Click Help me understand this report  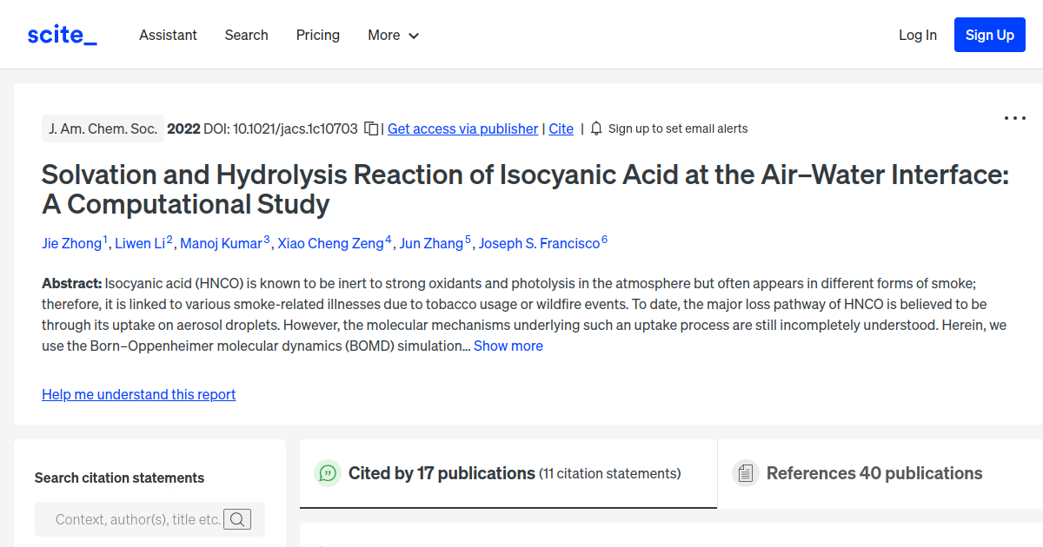click(138, 394)
